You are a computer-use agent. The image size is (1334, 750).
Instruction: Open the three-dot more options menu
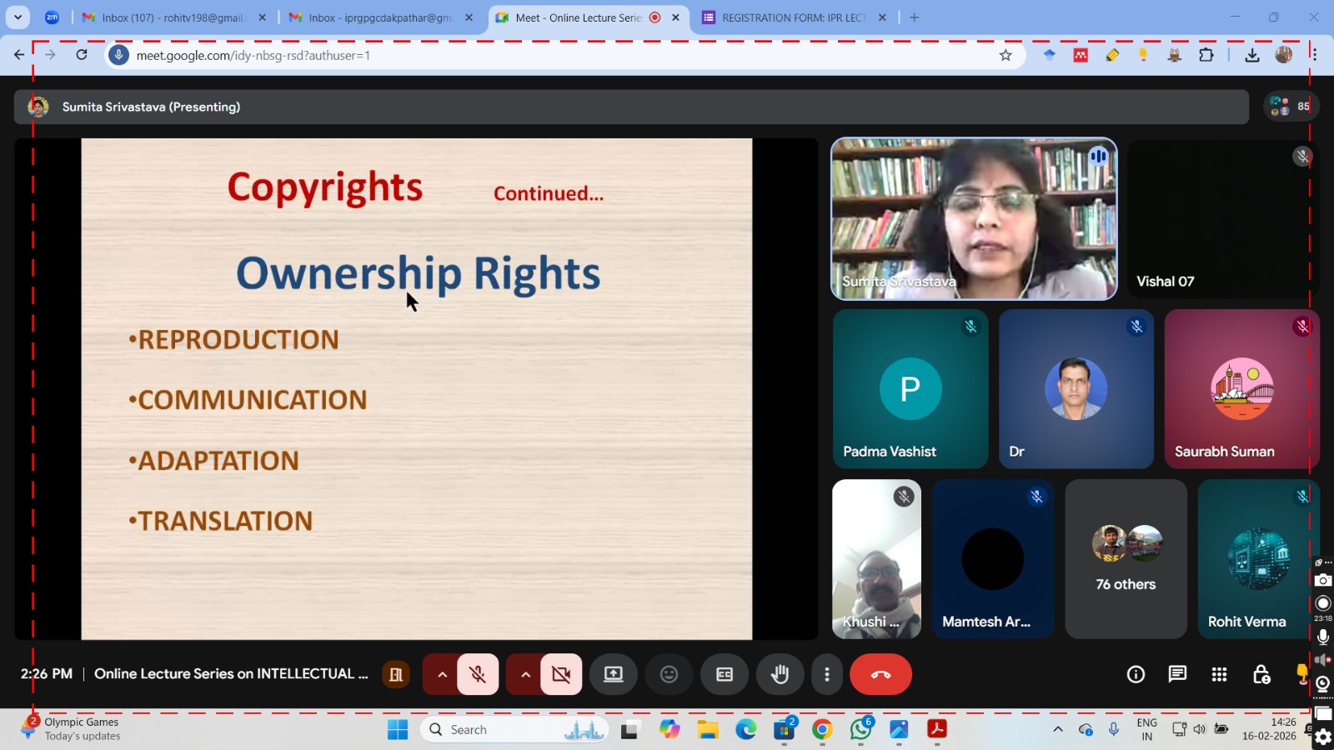[x=827, y=674]
